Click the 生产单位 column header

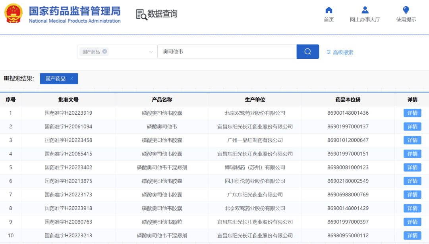tap(255, 100)
